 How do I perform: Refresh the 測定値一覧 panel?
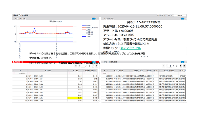(94, 62)
